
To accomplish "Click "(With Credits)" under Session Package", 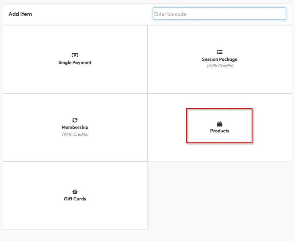I will click(x=219, y=66).
